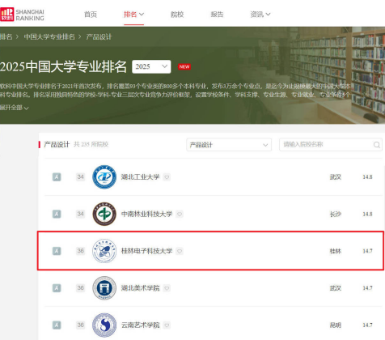This screenshot has width=385, height=340.
Task: Favorite 湖北美术学院 with heart icon
Action: tap(167, 288)
